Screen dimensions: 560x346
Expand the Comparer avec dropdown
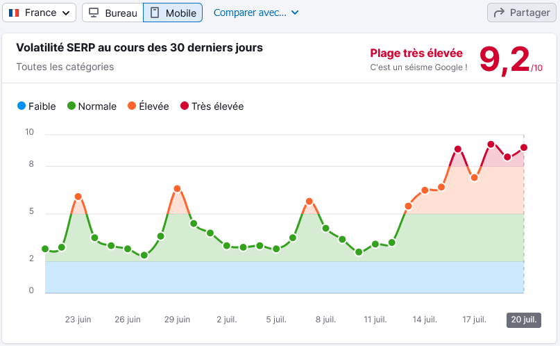pyautogui.click(x=256, y=13)
